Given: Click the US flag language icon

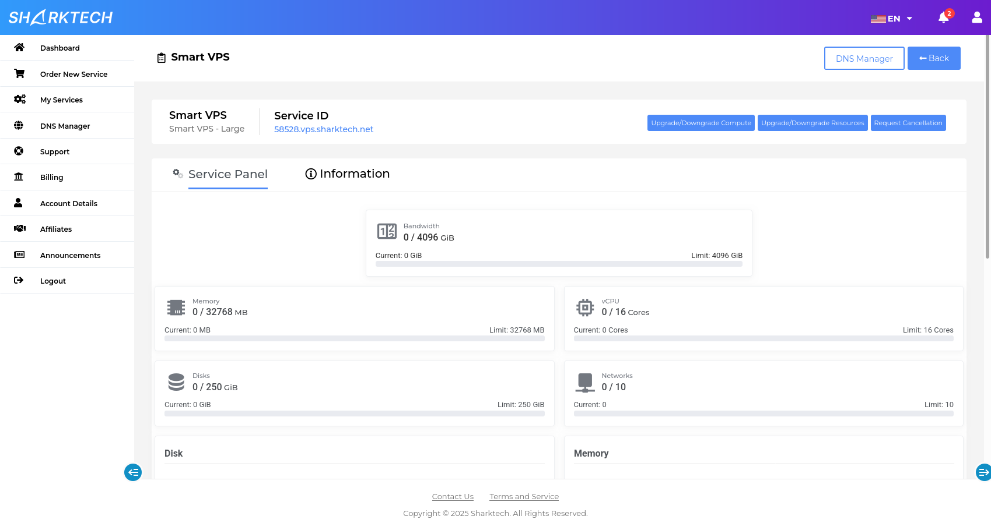Looking at the screenshot, I should 878,19.
